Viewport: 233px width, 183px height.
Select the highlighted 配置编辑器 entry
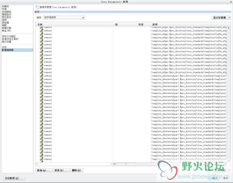(17, 50)
